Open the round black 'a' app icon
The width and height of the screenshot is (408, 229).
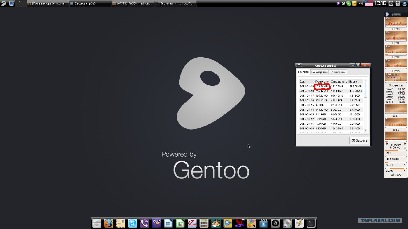pyautogui.click(x=275, y=223)
